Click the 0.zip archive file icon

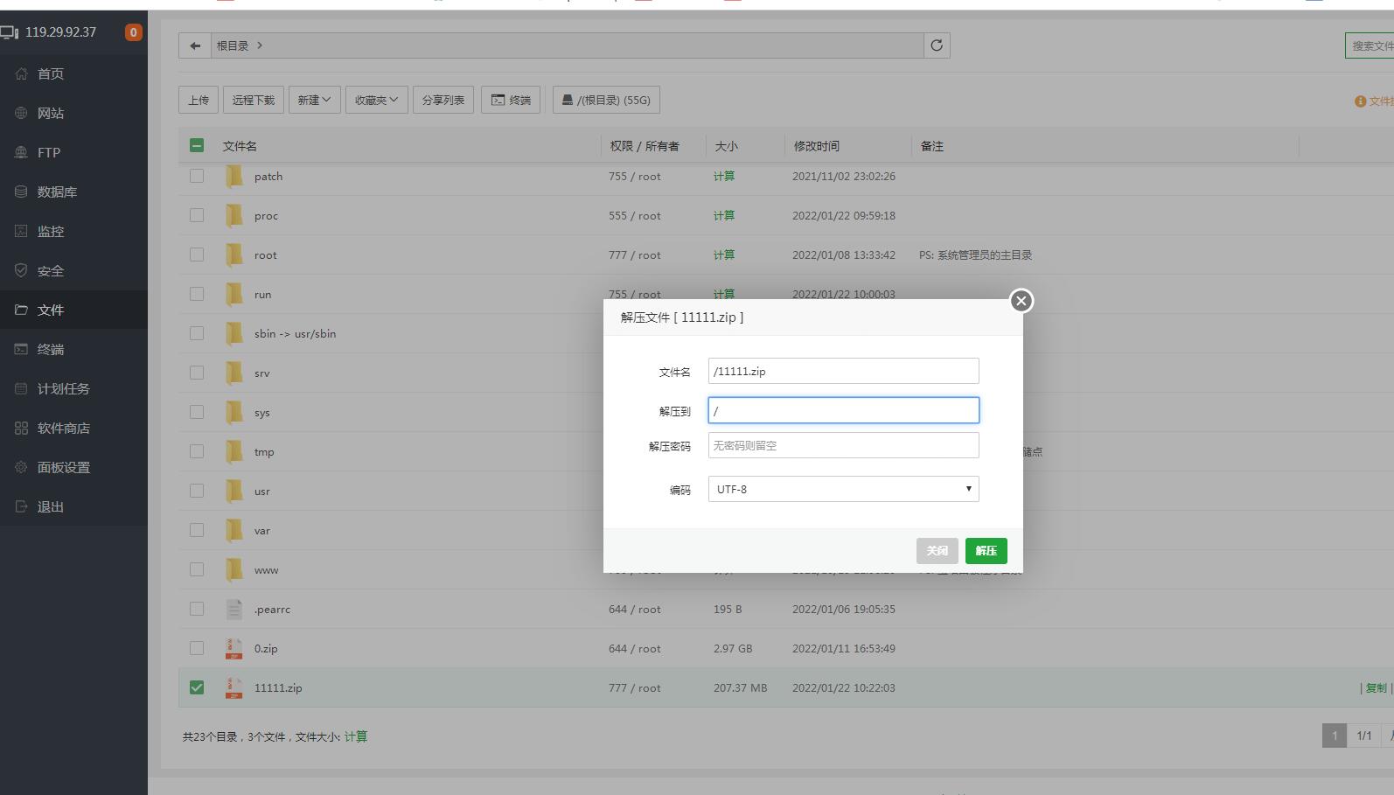[x=233, y=649]
